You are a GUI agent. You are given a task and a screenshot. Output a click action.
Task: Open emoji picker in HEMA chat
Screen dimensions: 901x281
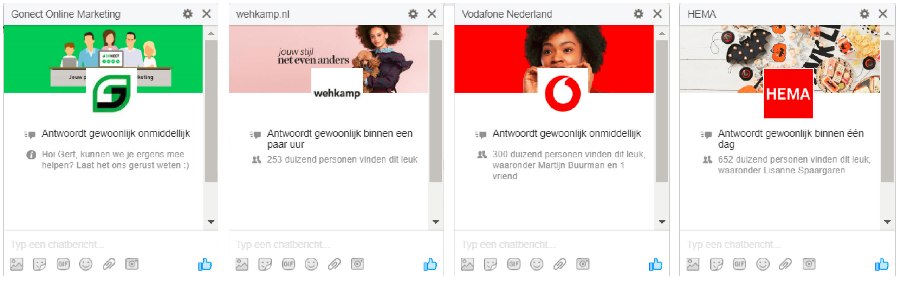click(763, 264)
